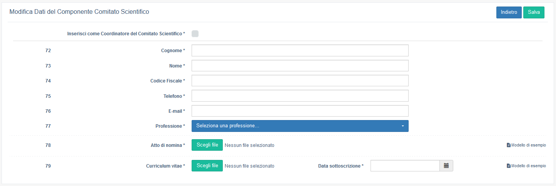Click 'Nessun file selezionato' text for Atto di nomina
Viewport: 556px width, 186px height.
[249, 145]
